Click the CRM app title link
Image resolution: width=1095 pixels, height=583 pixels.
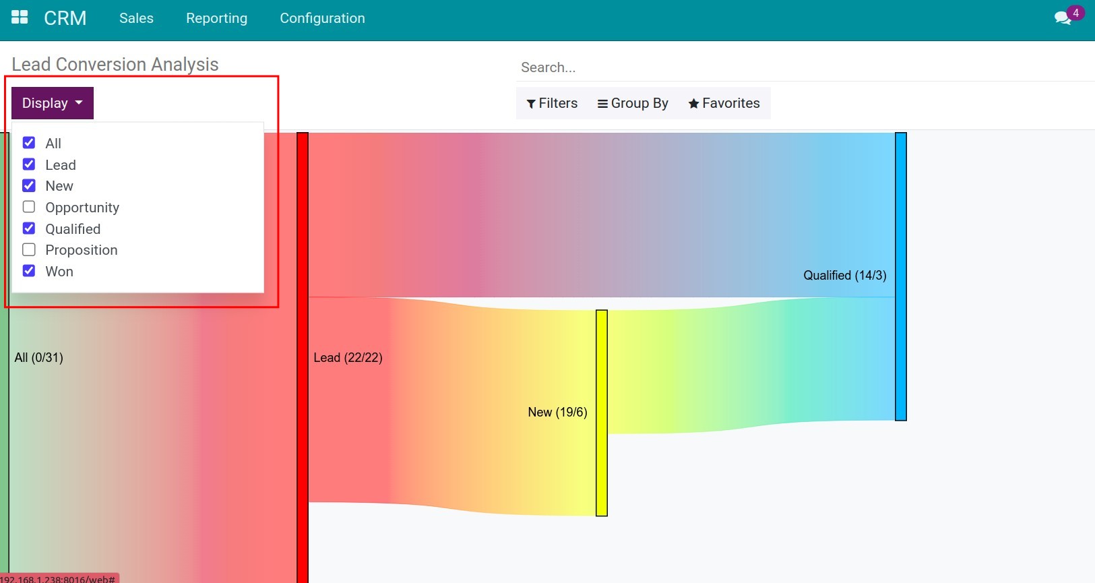click(x=65, y=18)
